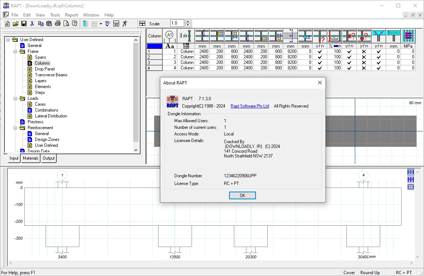Click the Save file toolbar icon
424x276 pixels.
pyautogui.click(x=24, y=23)
